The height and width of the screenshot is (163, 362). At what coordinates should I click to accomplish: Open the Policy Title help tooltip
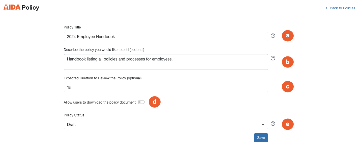273,36
